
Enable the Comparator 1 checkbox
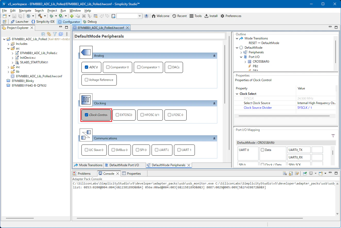[x=139, y=67]
